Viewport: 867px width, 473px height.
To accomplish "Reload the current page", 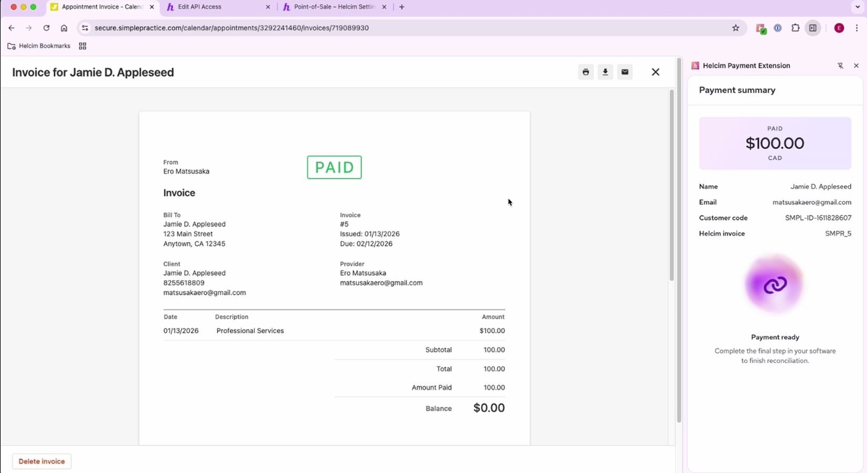I will 46,28.
